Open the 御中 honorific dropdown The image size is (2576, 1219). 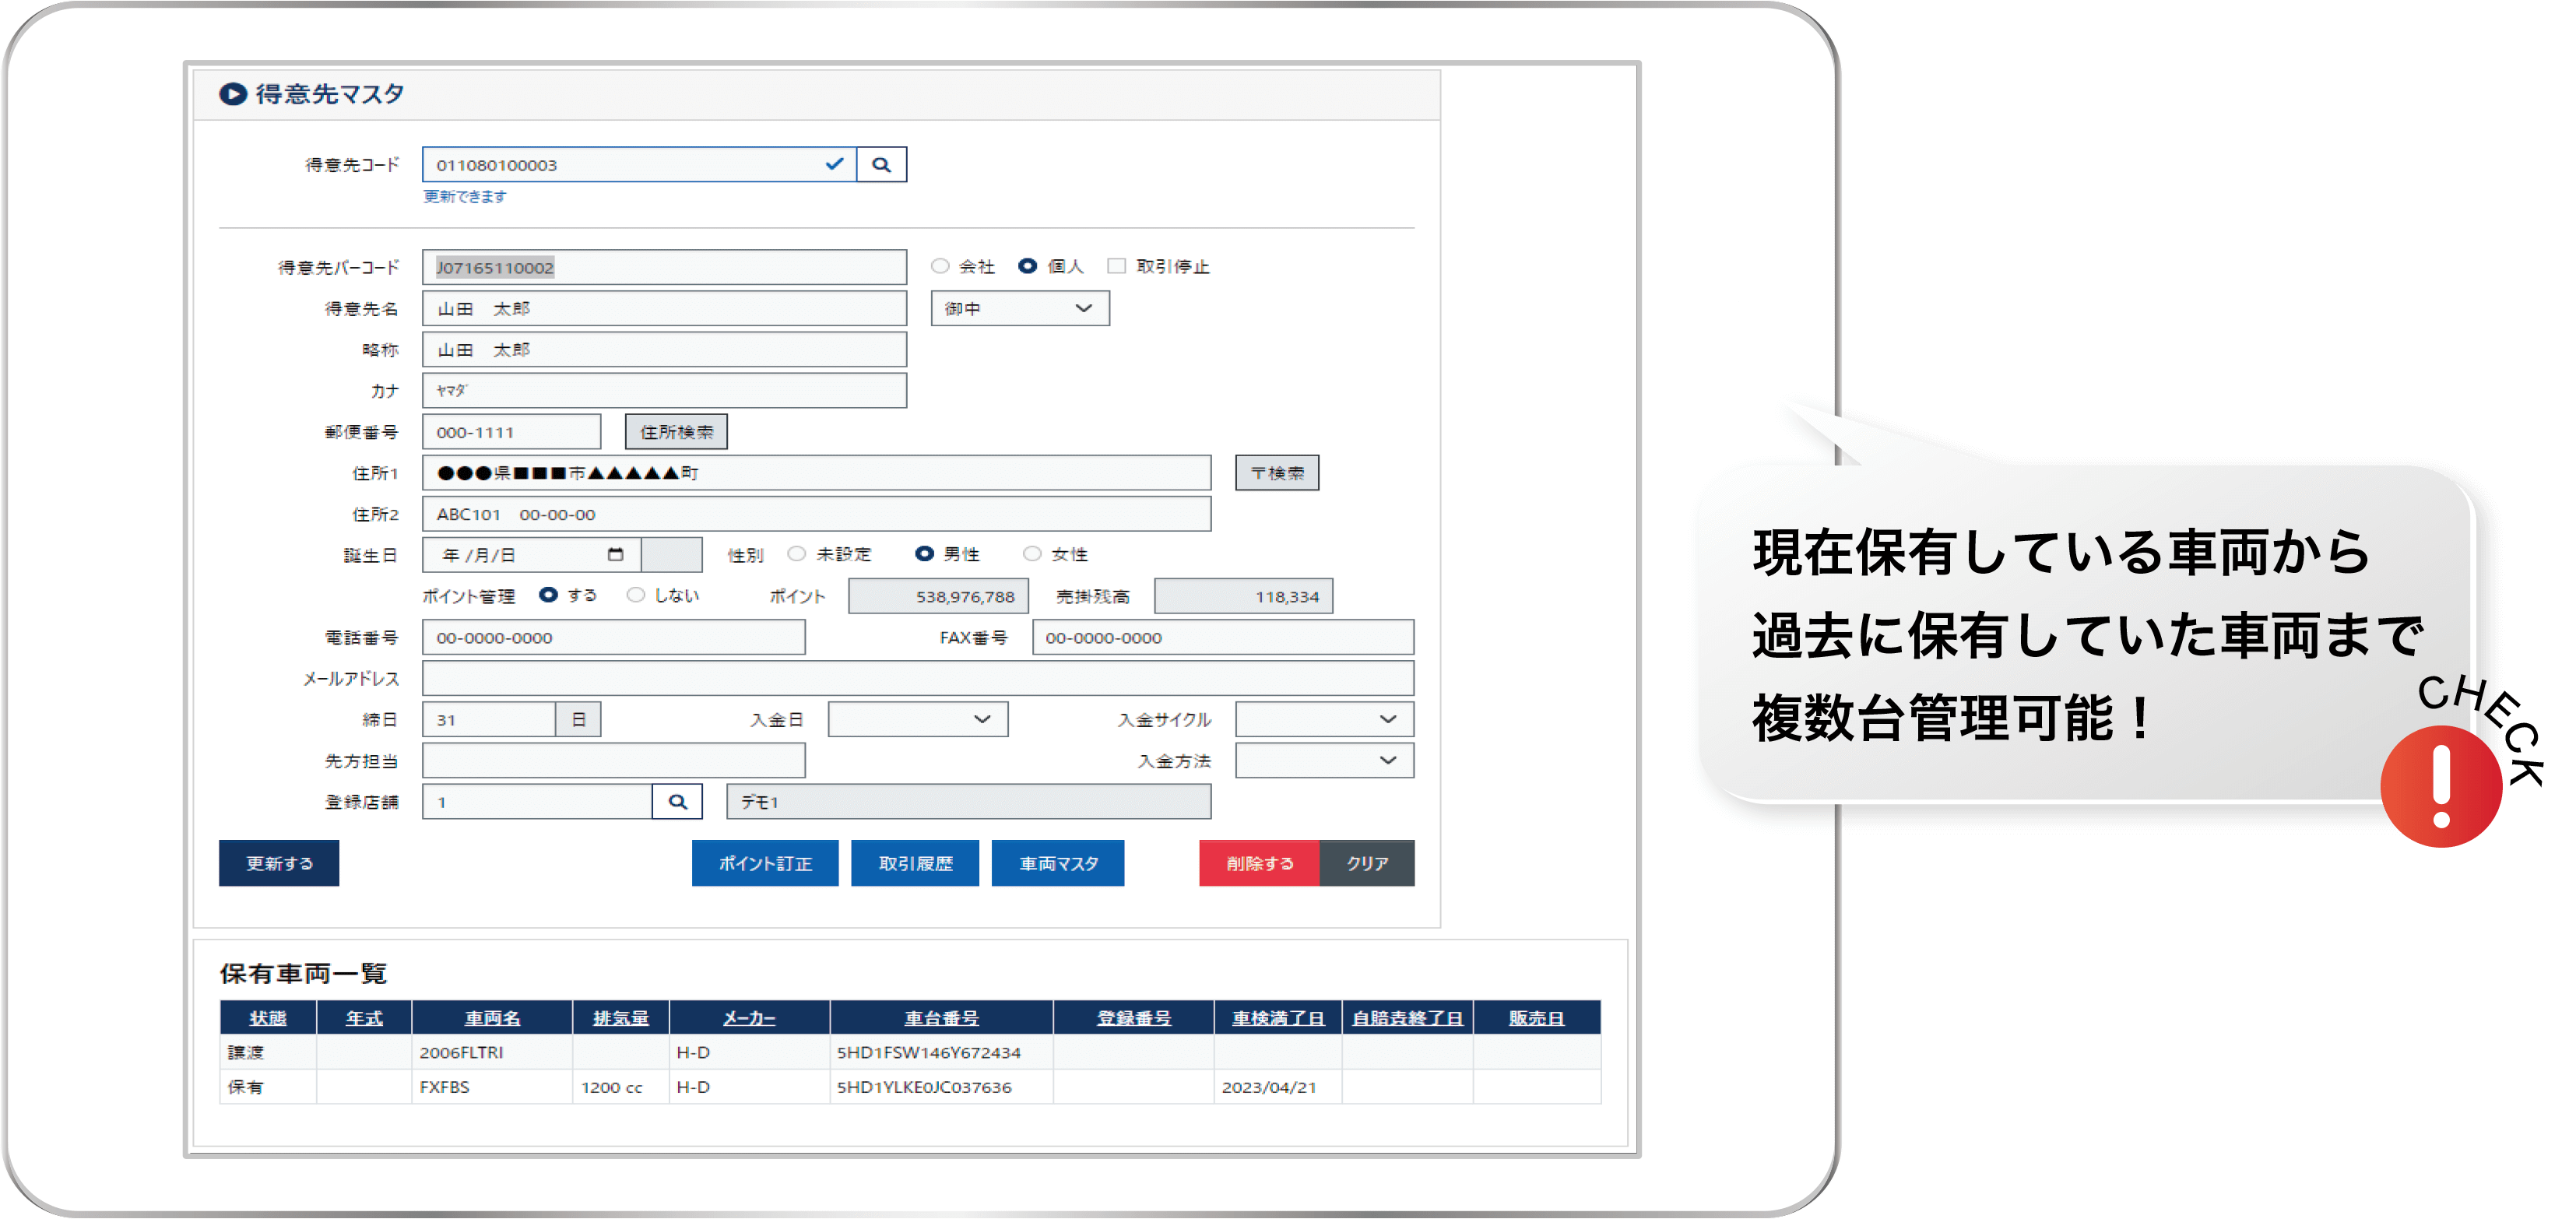point(1019,309)
